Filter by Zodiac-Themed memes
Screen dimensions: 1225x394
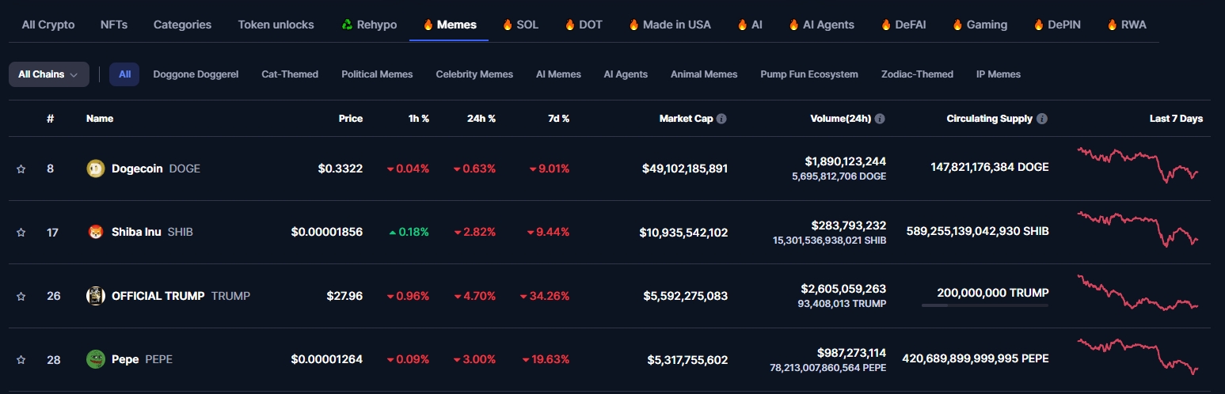pos(917,74)
